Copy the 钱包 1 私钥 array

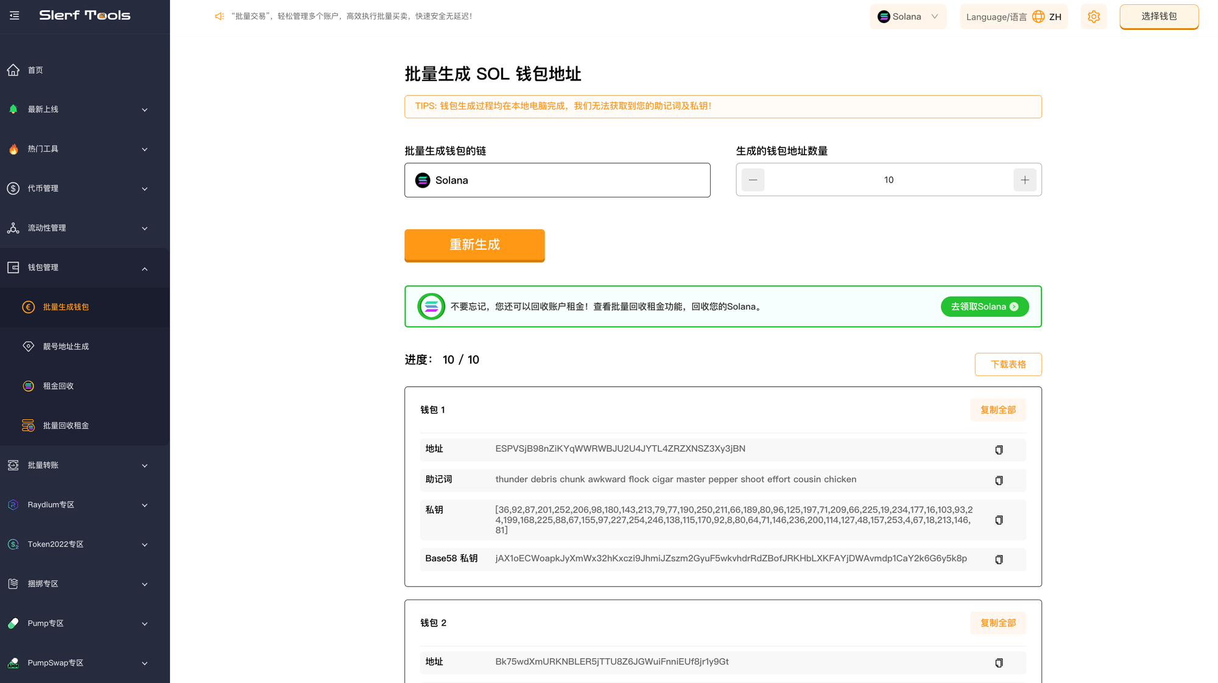tap(999, 520)
